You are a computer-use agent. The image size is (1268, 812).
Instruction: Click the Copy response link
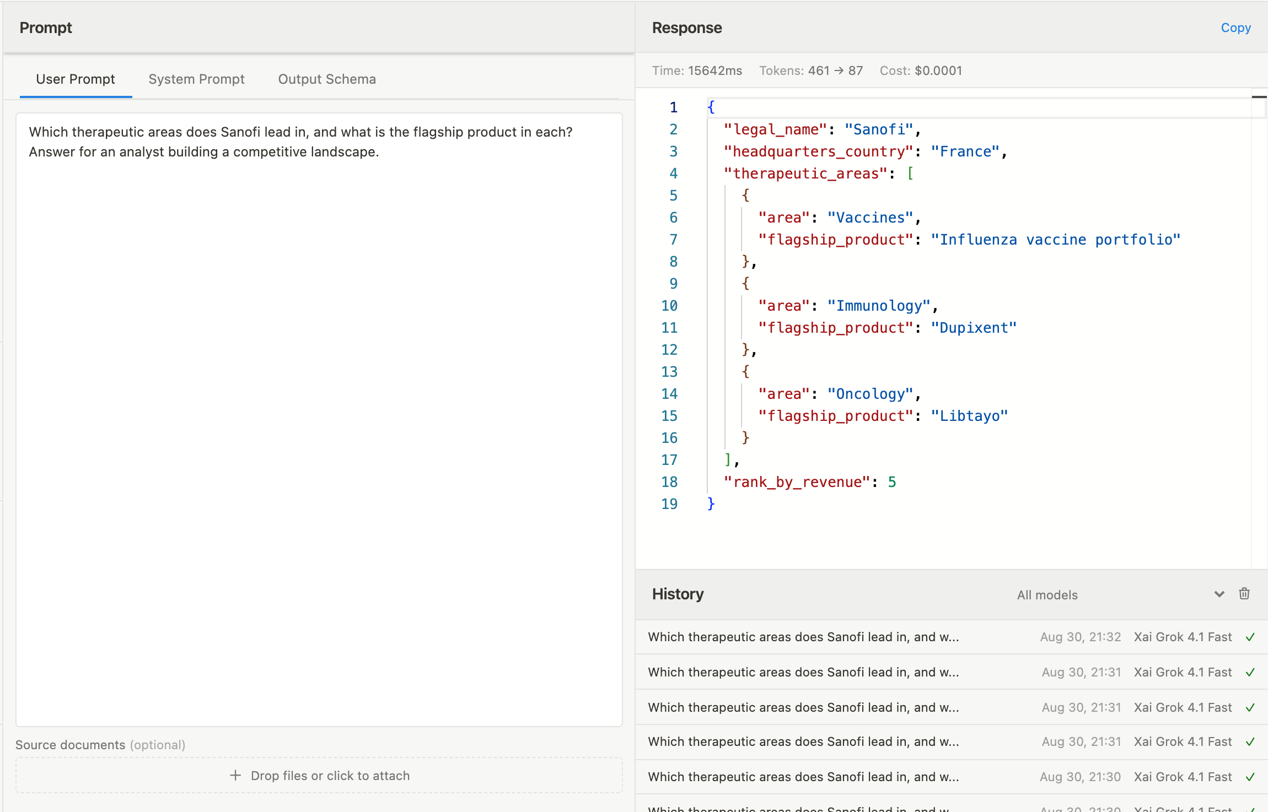coord(1235,28)
